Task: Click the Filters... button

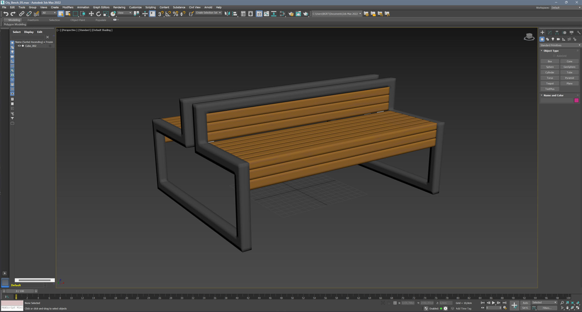Action: coord(547,308)
